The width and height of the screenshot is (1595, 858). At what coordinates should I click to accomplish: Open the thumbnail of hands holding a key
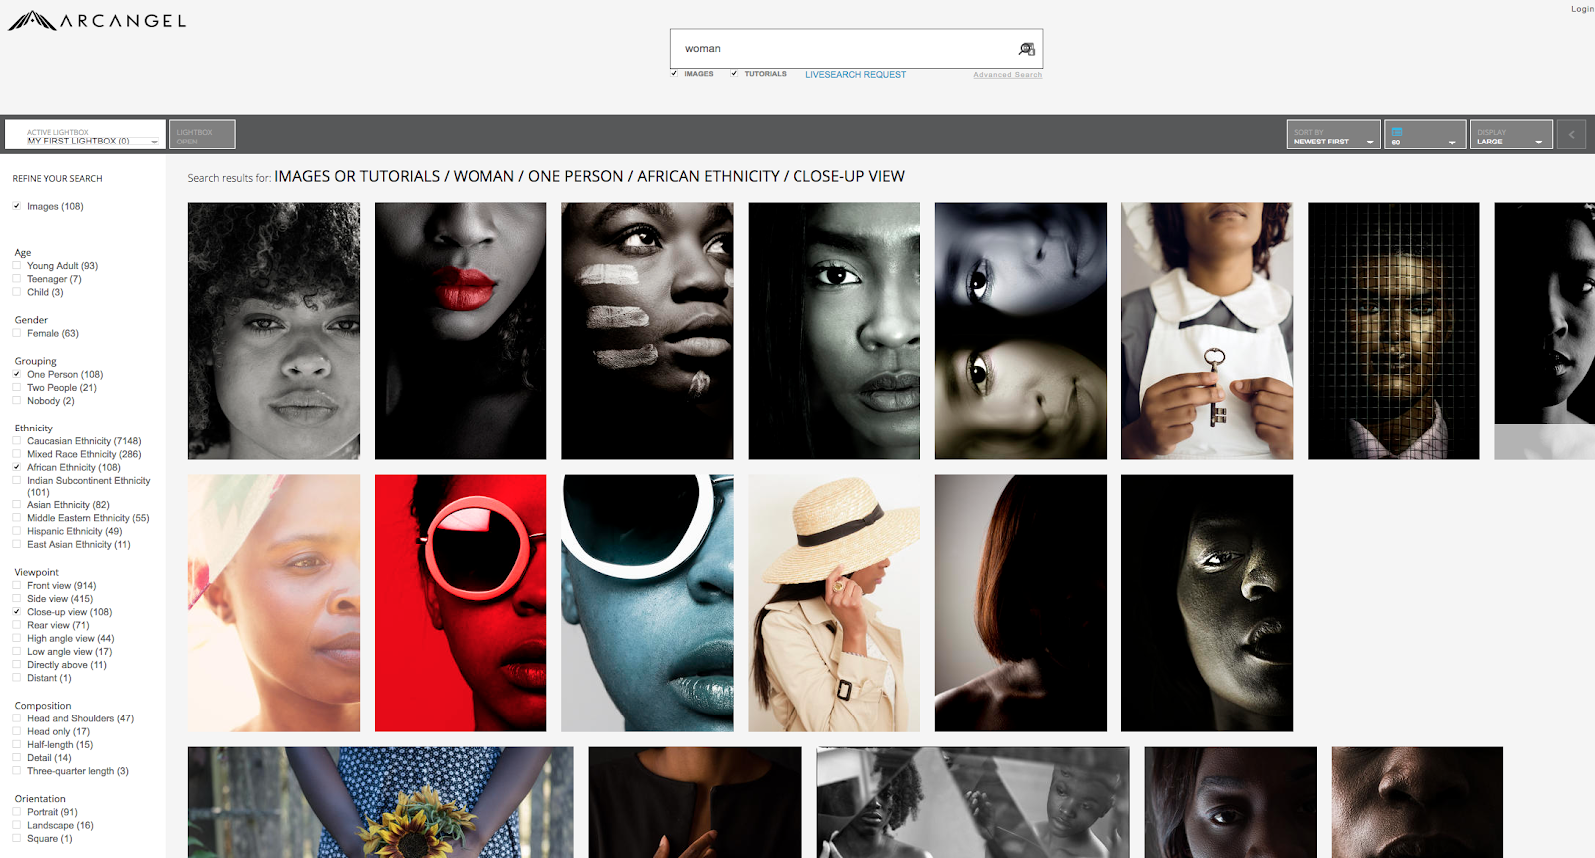pyautogui.click(x=1207, y=331)
